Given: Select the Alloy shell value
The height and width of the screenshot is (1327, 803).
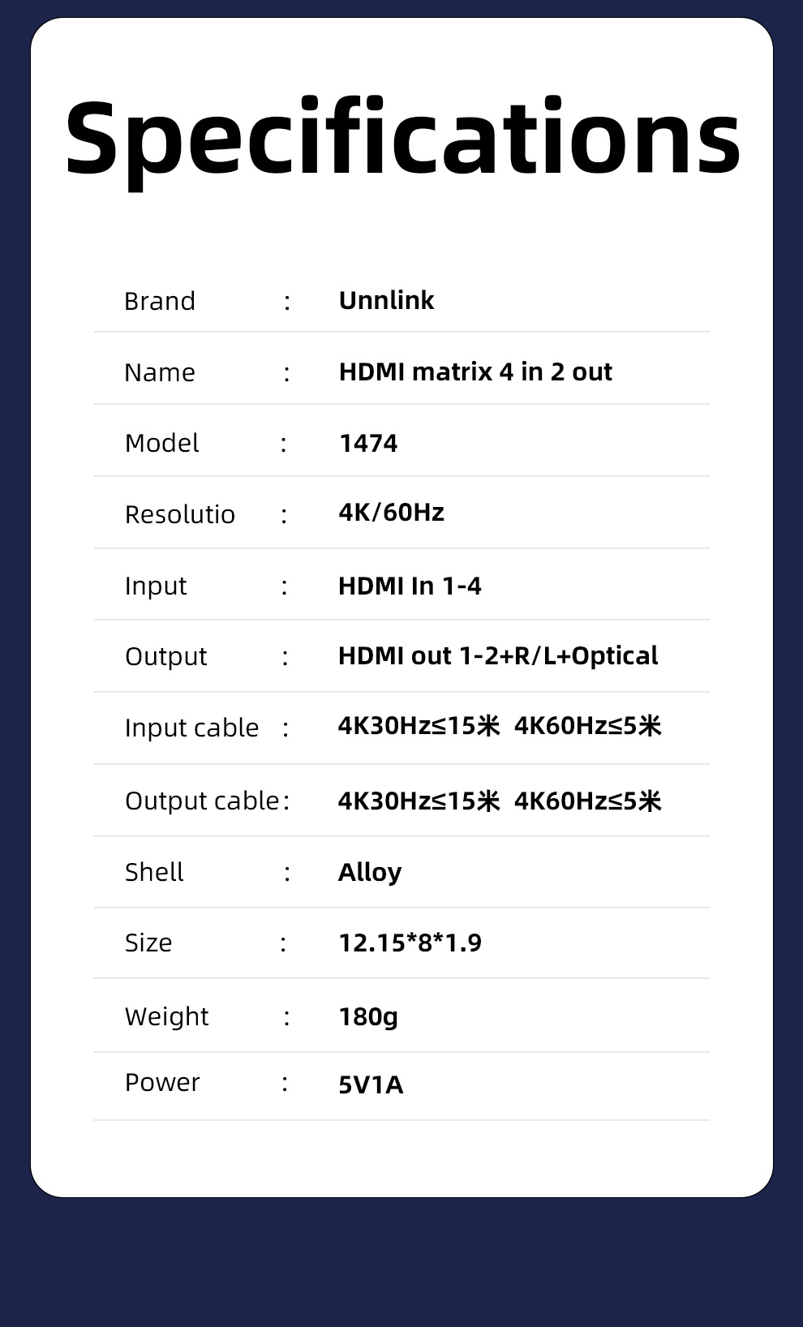Looking at the screenshot, I should [370, 872].
